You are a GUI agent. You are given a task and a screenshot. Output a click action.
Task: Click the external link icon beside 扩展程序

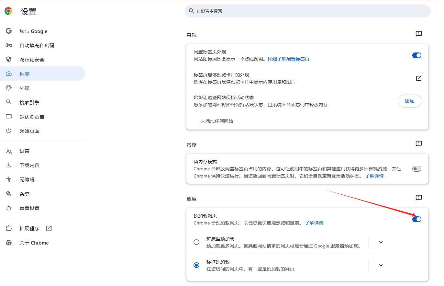49,228
